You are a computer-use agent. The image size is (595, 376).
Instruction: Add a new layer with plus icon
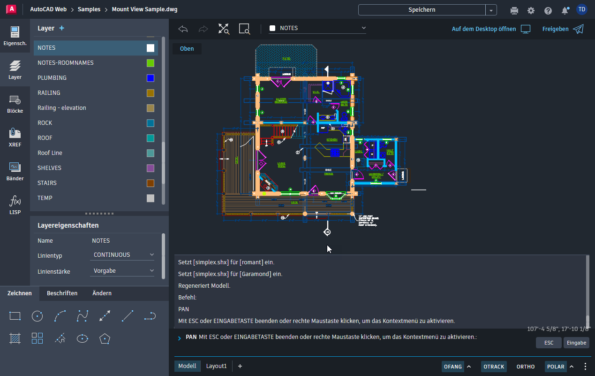(61, 28)
